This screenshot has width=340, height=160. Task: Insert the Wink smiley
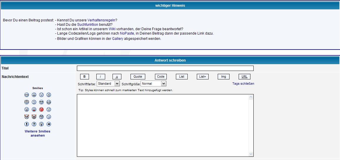49,117
